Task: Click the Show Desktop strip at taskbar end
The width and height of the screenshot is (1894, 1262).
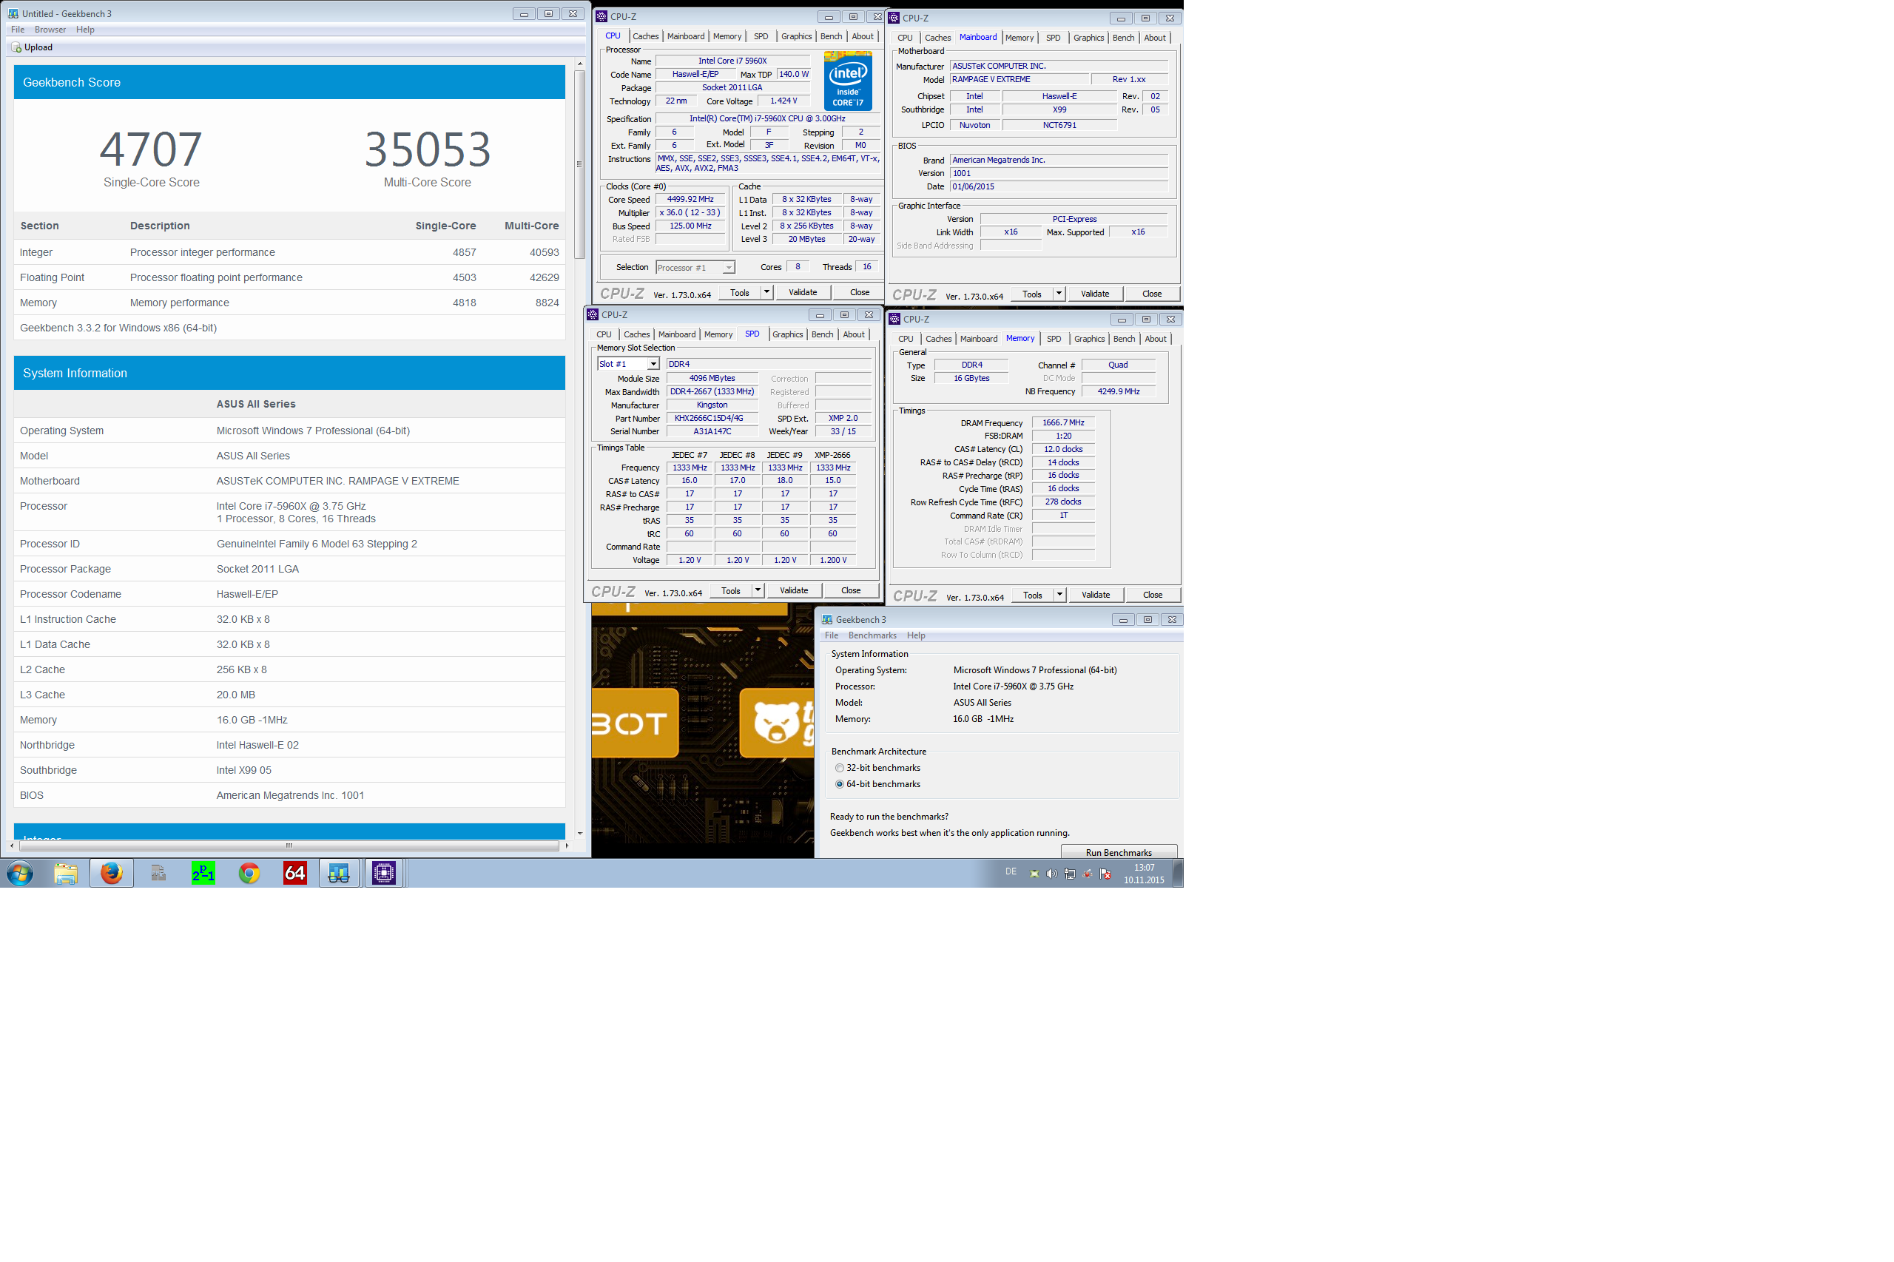Action: pos(1179,873)
